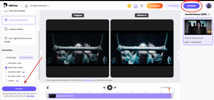
Task: Click the Original label tag
Action: [x=78, y=15]
